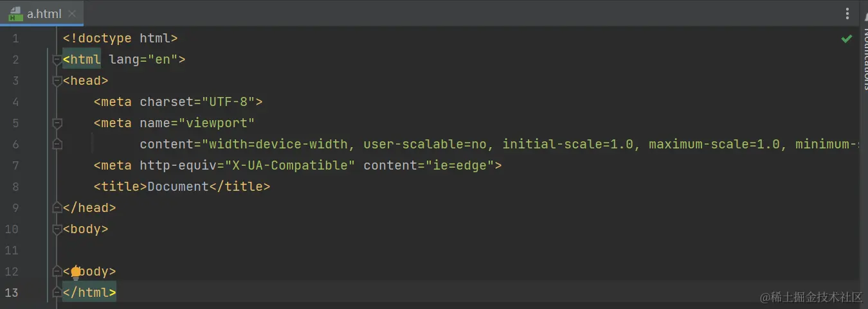868x309 pixels.
Task: Click the yellow light bulb intention icon
Action: tap(76, 272)
